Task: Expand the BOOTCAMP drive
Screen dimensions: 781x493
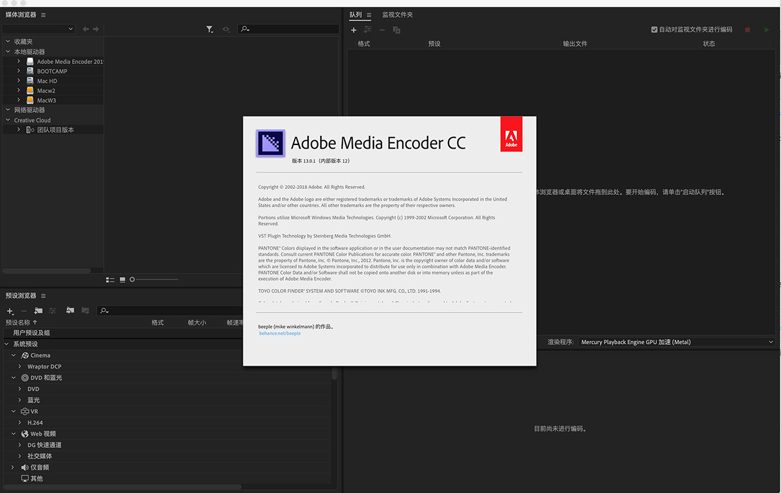Action: tap(19, 71)
